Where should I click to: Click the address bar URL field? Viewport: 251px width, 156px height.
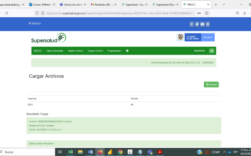(x=120, y=13)
